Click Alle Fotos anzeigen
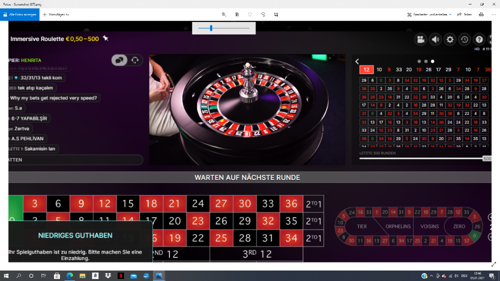Image resolution: width=500 pixels, height=281 pixels. pos(19,14)
